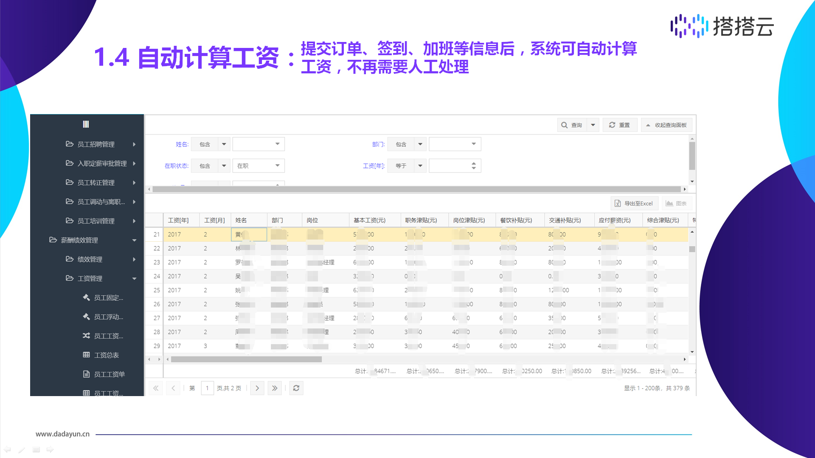Click the 导出至Excel export button
Screen dimensions: 815x458
[634, 204]
